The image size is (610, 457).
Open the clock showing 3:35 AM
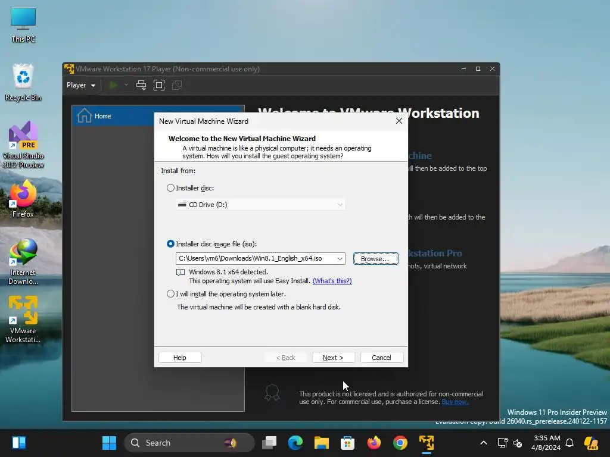click(x=546, y=443)
